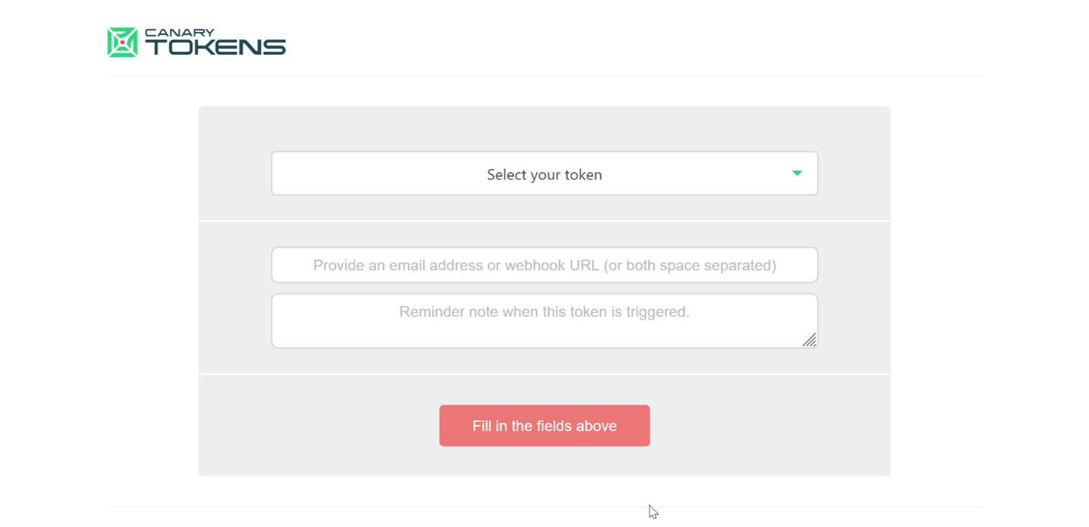The image size is (1089, 527).
Task: Click the CANARY text above TOKENS
Action: click(x=179, y=33)
